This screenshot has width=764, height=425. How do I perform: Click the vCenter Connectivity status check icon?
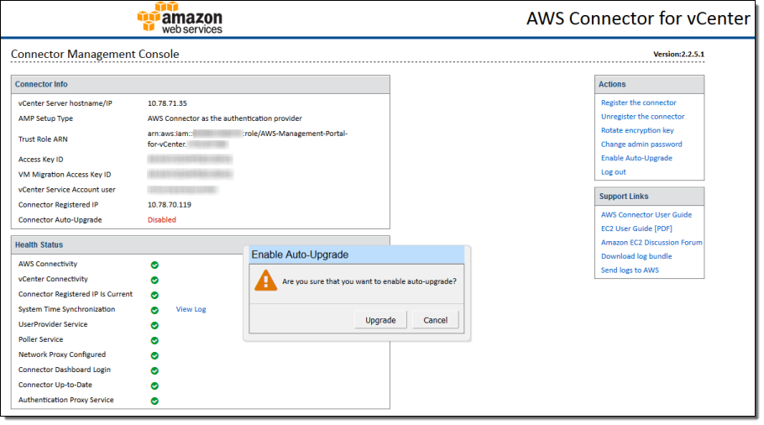154,280
